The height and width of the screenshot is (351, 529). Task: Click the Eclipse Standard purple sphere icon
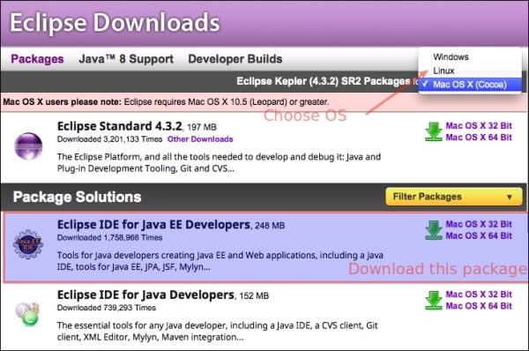pos(28,146)
